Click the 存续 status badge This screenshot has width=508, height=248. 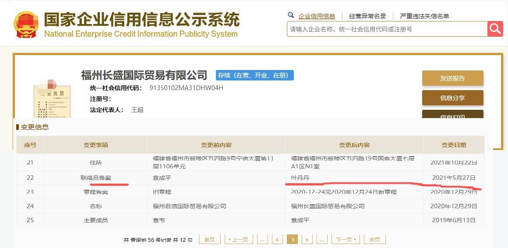(x=254, y=75)
